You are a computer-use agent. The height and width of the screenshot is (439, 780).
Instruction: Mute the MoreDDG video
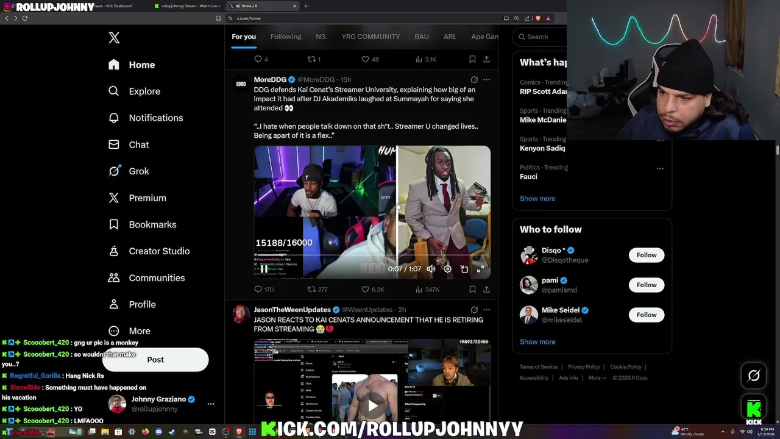pos(431,269)
